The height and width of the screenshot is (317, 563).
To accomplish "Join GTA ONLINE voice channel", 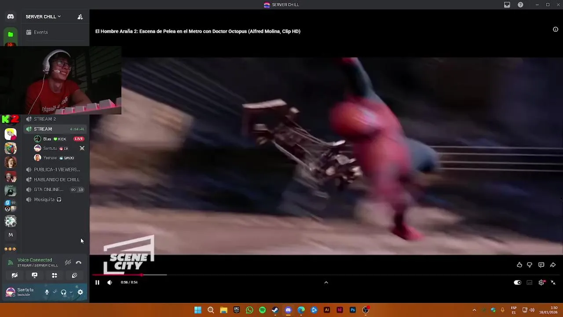I will 55,190.
